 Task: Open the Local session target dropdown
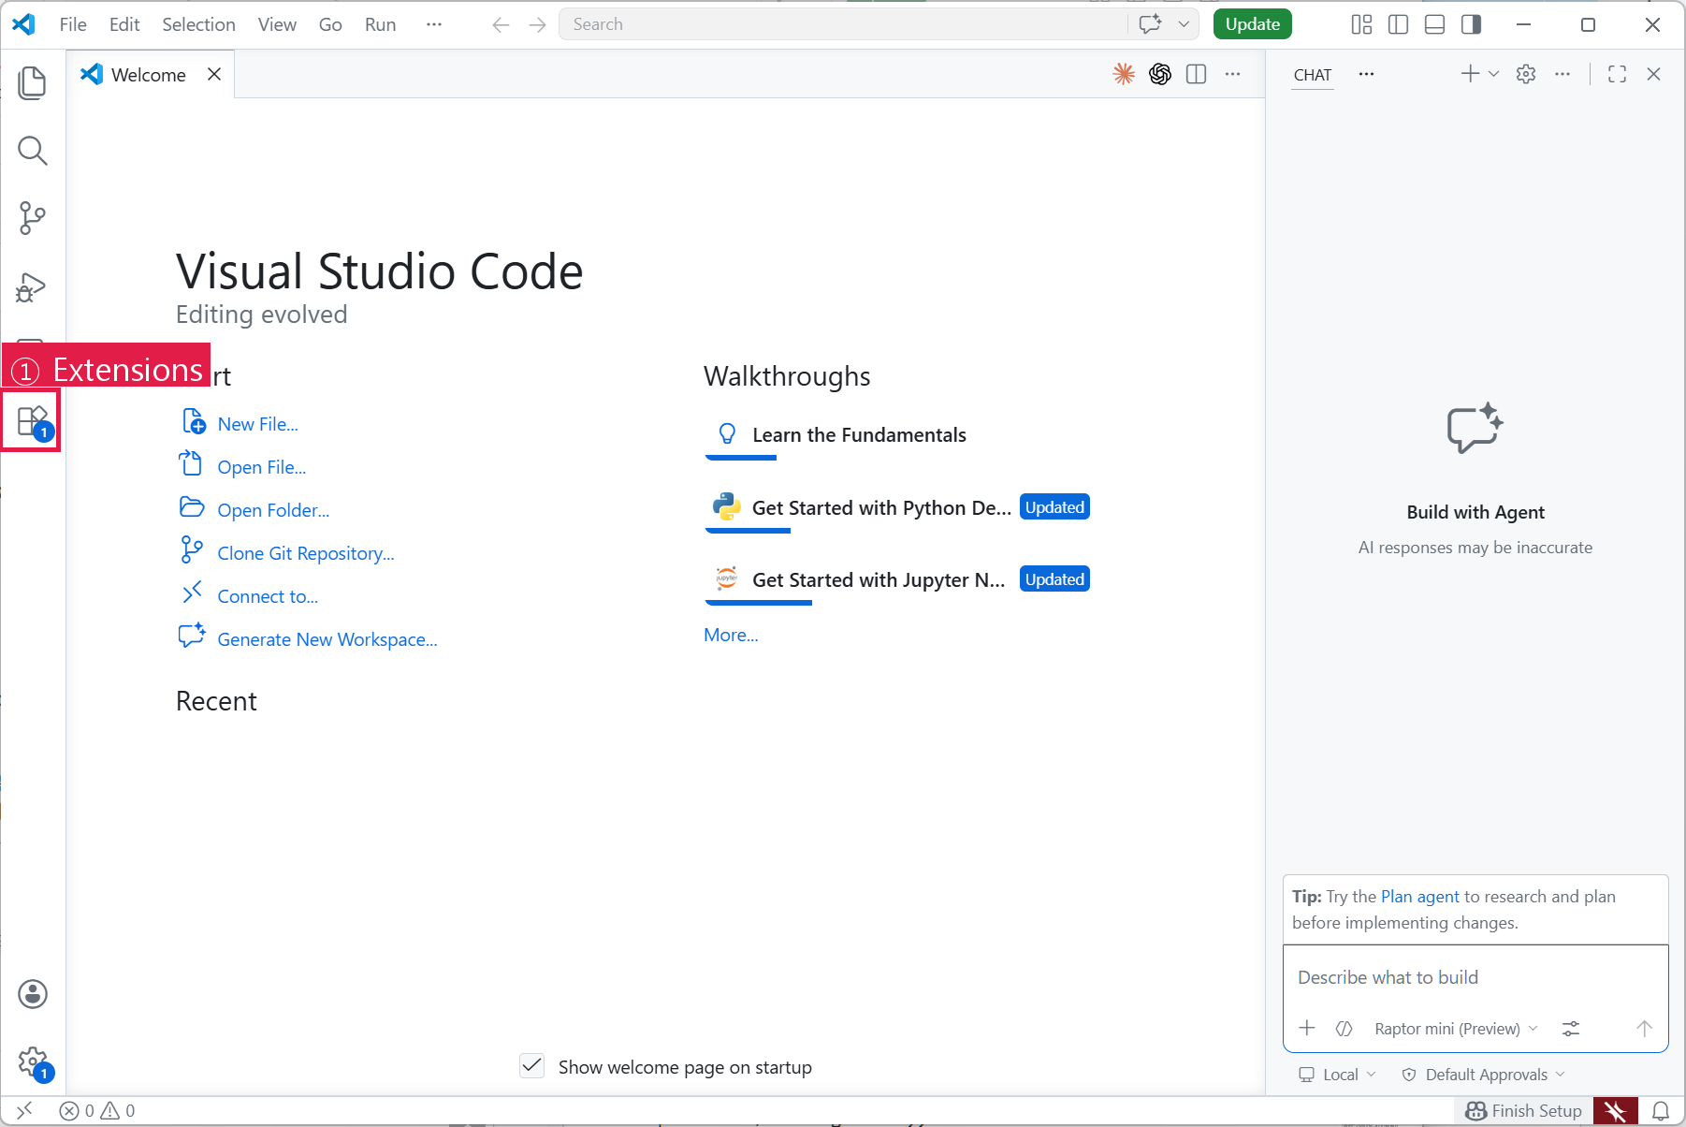[x=1338, y=1075]
